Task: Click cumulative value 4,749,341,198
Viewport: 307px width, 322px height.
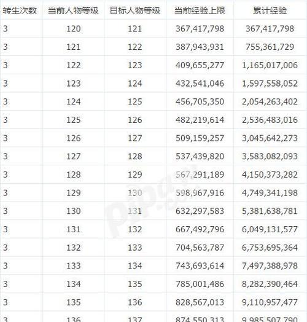Action: pos(270,193)
